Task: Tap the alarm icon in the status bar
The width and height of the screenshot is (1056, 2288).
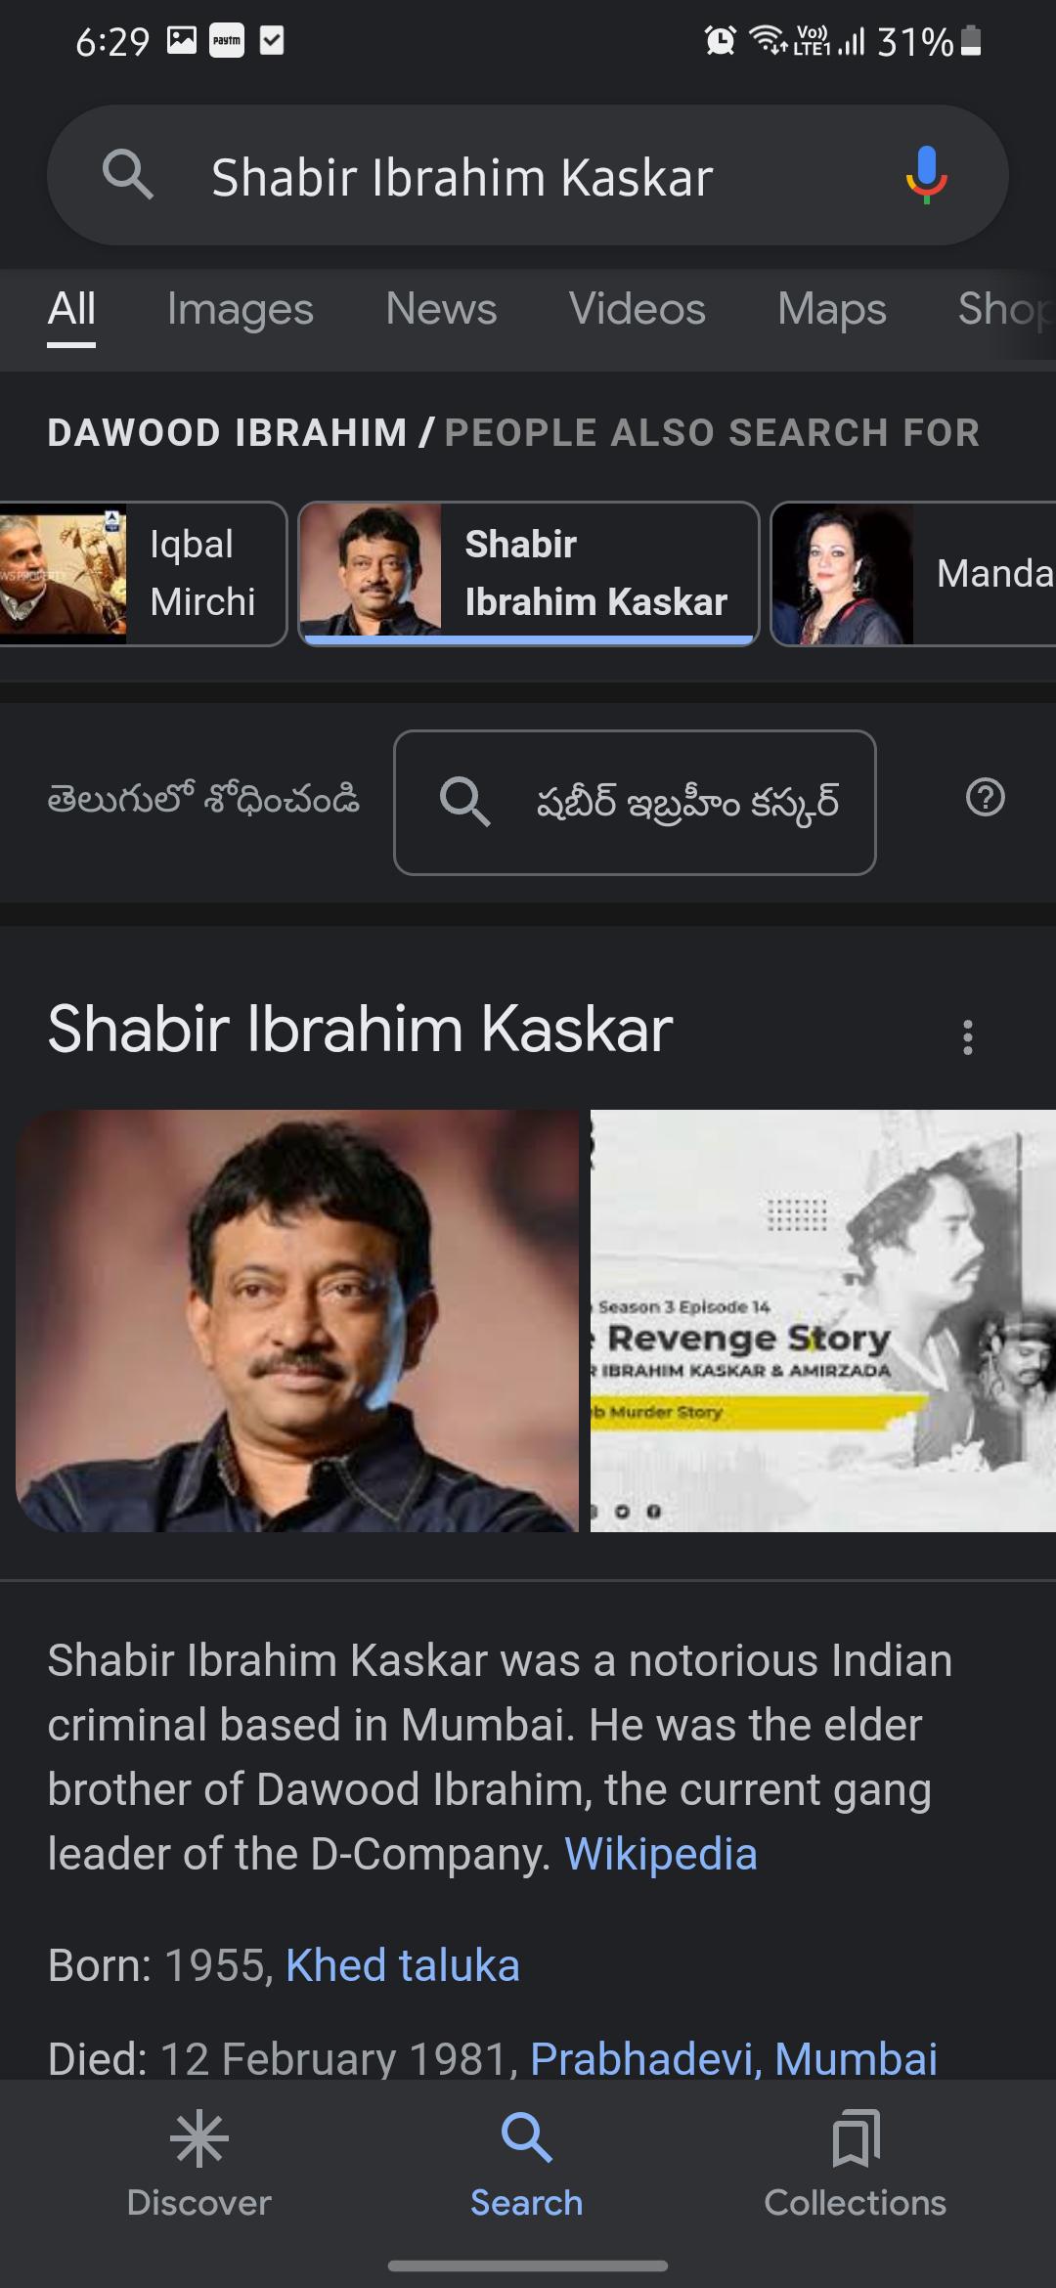Action: 720,40
